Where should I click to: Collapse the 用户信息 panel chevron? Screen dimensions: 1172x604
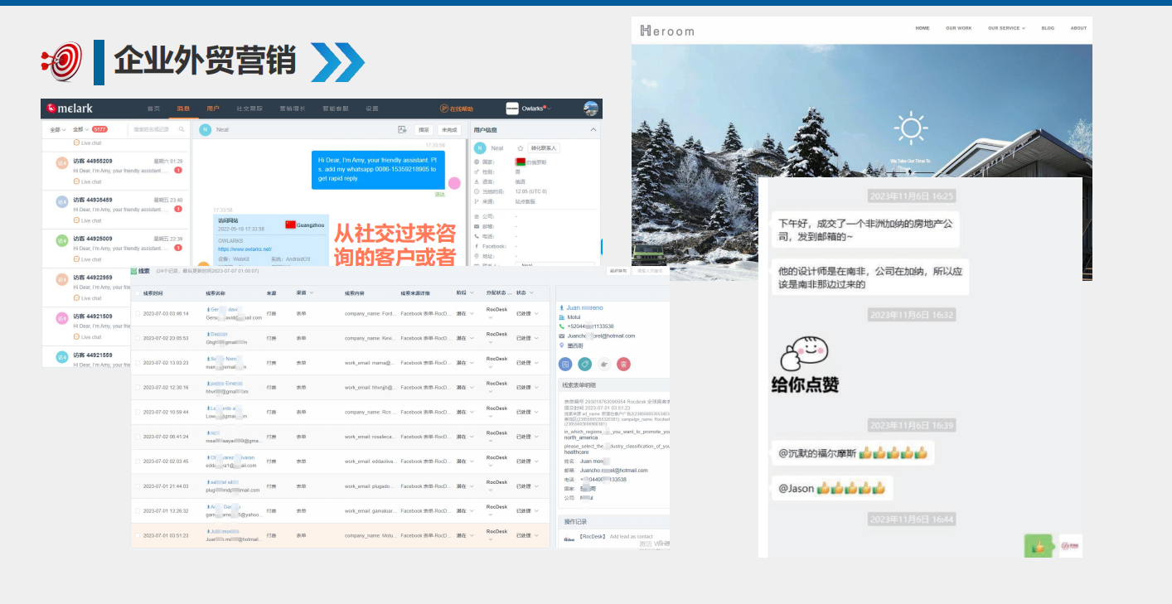point(593,130)
